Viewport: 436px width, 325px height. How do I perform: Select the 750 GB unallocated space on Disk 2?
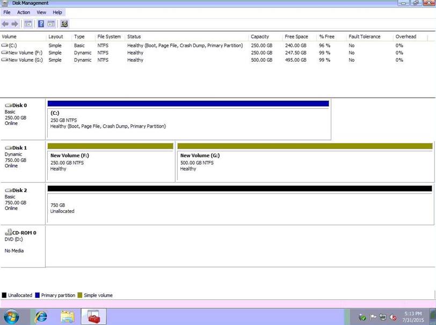(x=239, y=208)
